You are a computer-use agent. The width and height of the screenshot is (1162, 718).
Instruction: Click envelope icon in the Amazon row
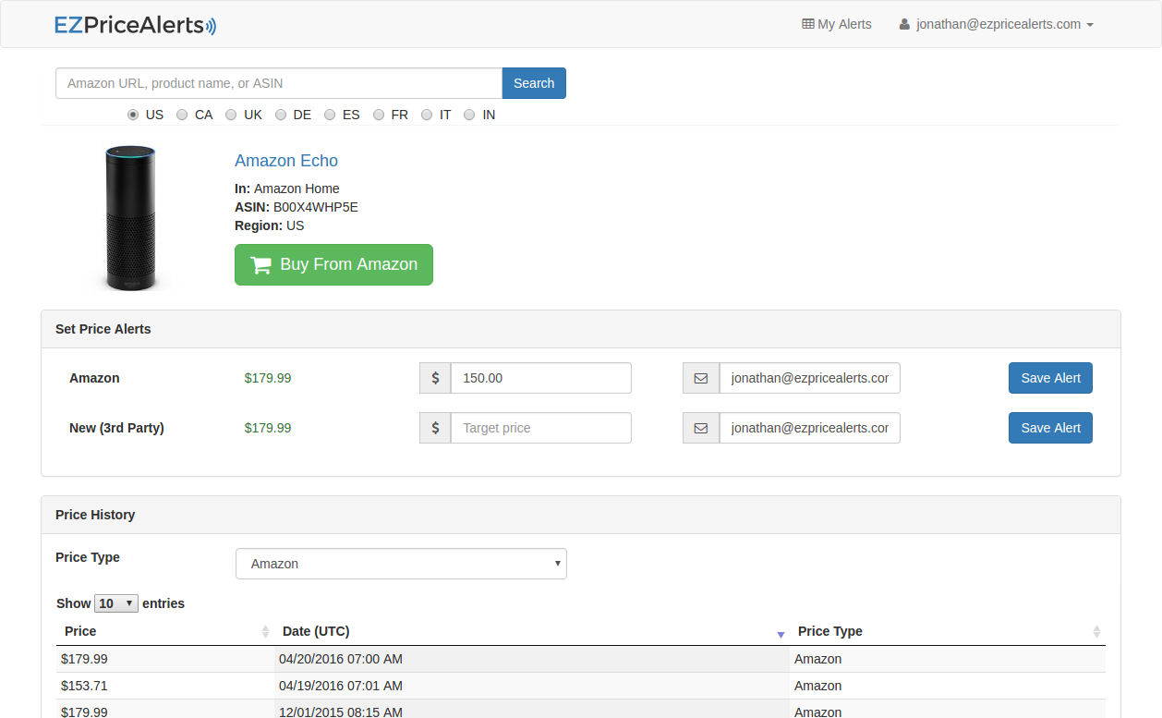point(701,378)
